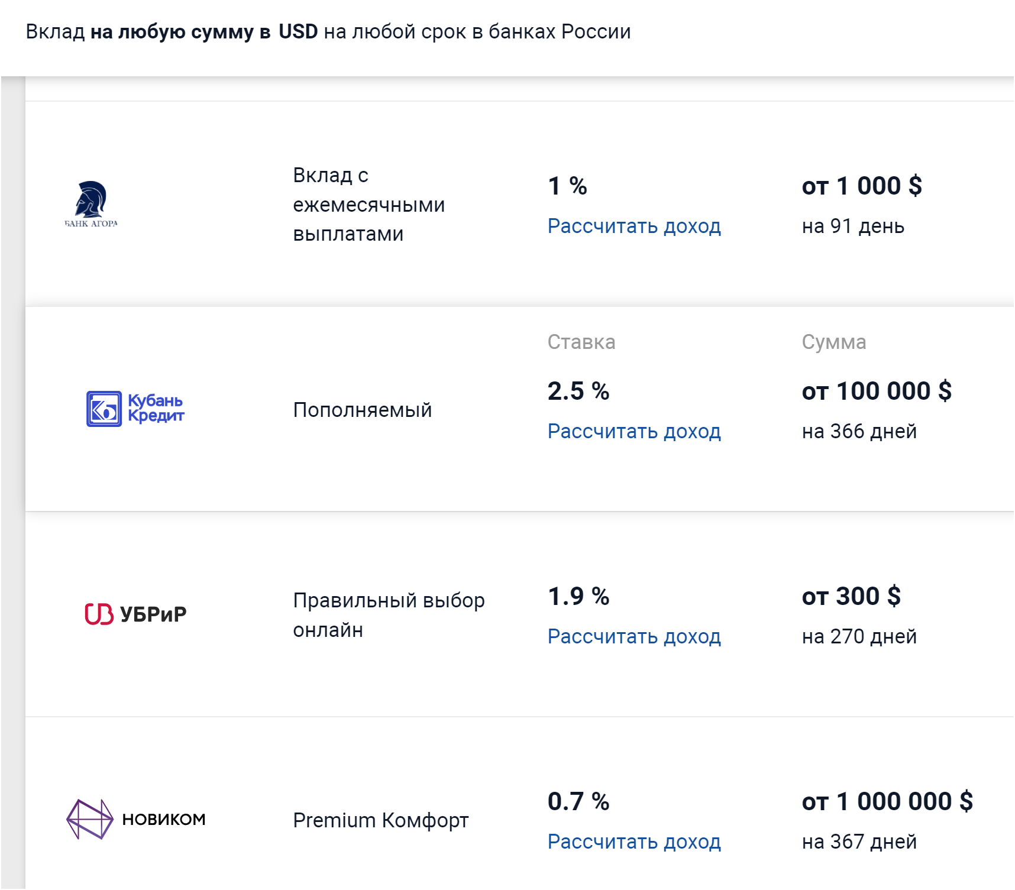
Task: Open the Правильный выбор онлайн deposit
Action: click(389, 615)
